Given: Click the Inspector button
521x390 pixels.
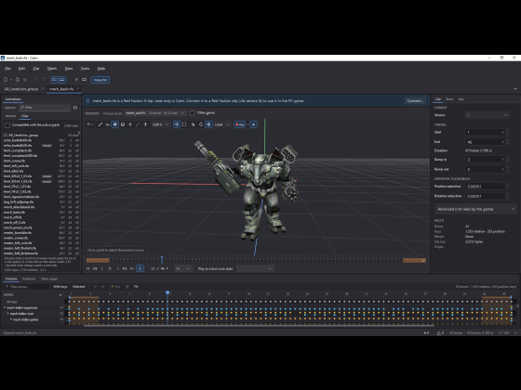Looking at the screenshot, I should coord(100,80).
